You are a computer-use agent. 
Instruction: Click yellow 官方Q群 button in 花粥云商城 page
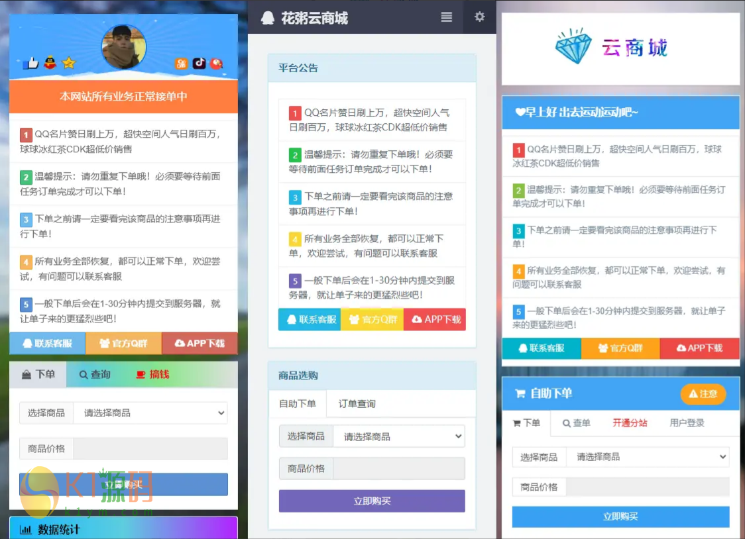372,319
